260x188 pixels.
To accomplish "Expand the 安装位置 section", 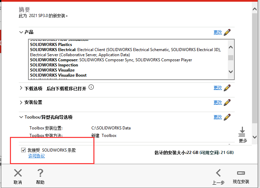I will pos(21,103).
